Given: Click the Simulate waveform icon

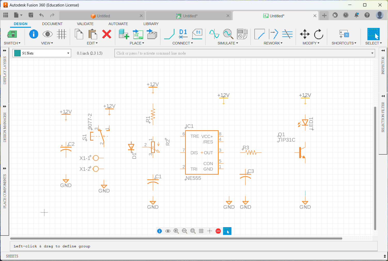Looking at the screenshot, I should [x=214, y=34].
